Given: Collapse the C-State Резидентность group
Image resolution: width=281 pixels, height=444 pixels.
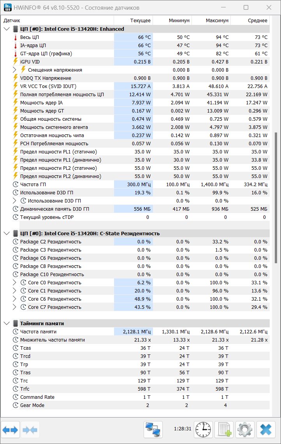Looking at the screenshot, I should tap(6, 234).
